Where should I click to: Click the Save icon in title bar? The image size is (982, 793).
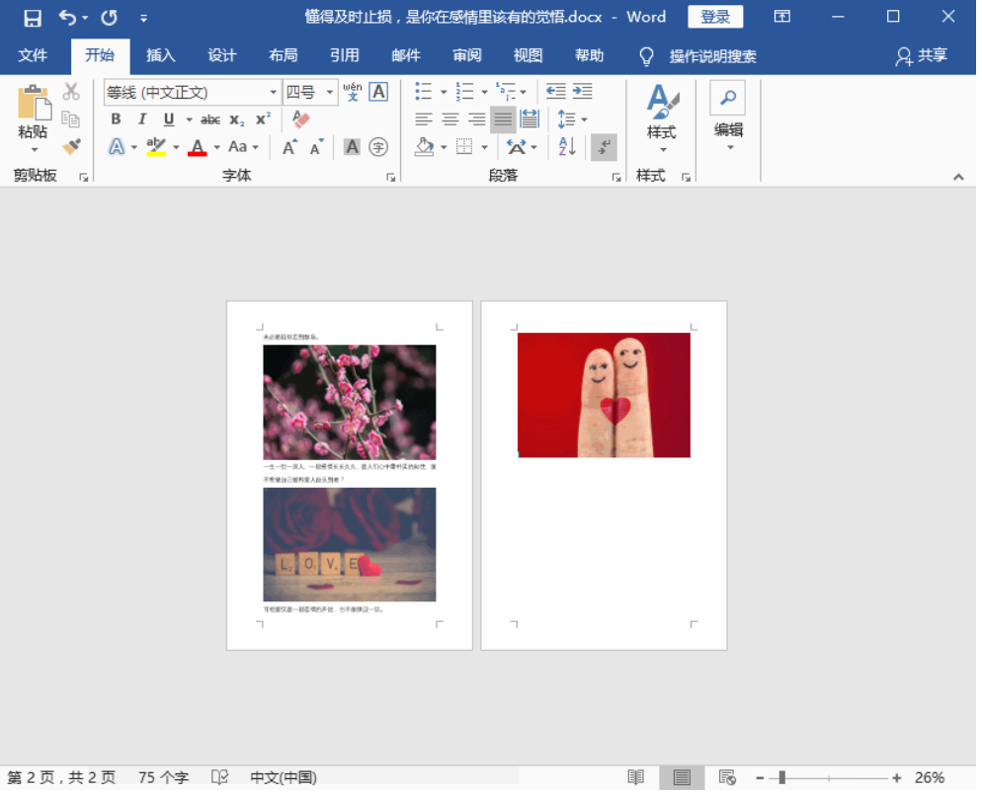tap(33, 18)
